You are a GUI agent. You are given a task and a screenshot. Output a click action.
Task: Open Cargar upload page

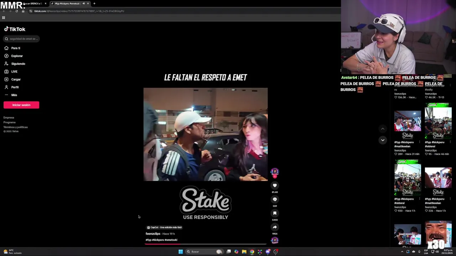(x=13, y=79)
